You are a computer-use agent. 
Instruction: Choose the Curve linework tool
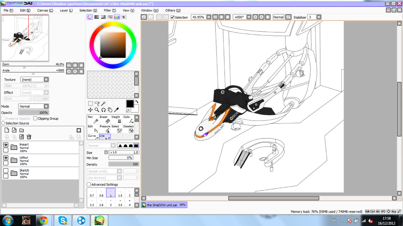pyautogui.click(x=93, y=137)
